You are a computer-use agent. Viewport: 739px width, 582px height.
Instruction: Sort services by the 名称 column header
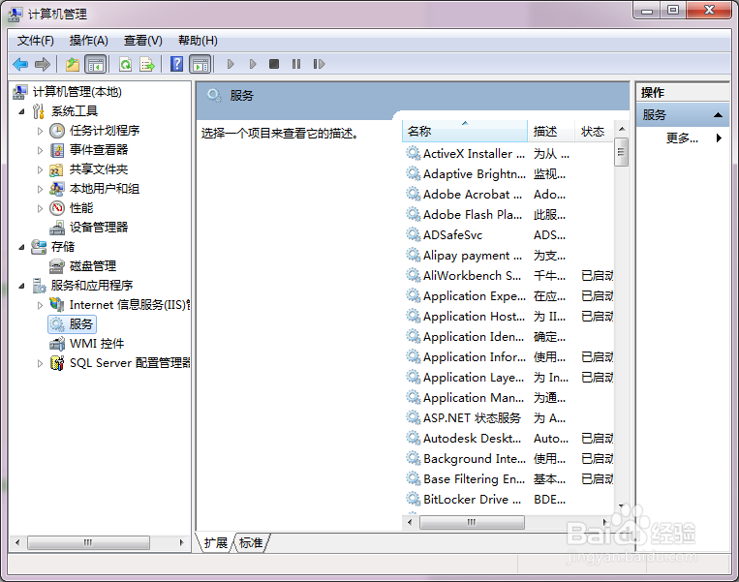click(x=464, y=131)
